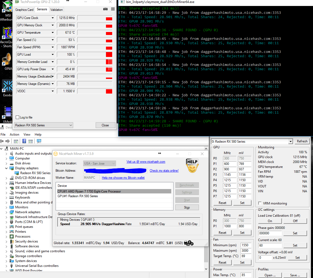Turn Load Line Calibration On
The height and width of the screenshot is (278, 313).
point(270,221)
